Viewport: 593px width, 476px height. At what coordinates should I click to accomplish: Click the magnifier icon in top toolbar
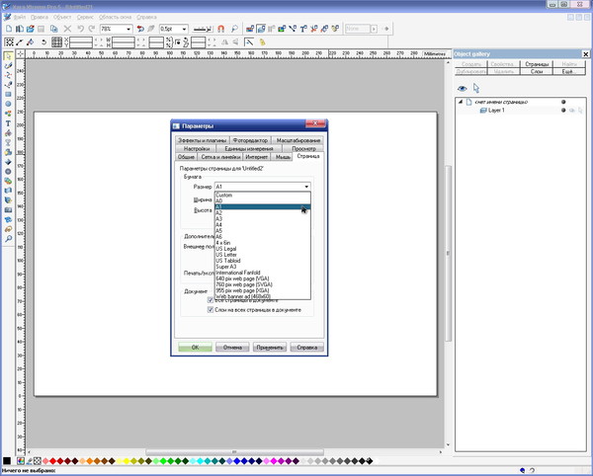click(234, 29)
